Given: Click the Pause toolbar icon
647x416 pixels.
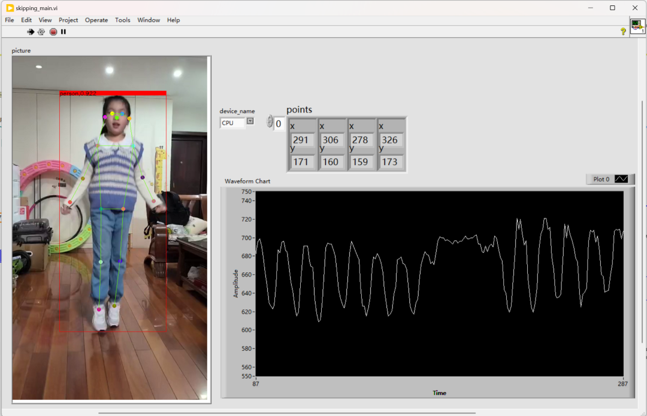Looking at the screenshot, I should pyautogui.click(x=63, y=32).
